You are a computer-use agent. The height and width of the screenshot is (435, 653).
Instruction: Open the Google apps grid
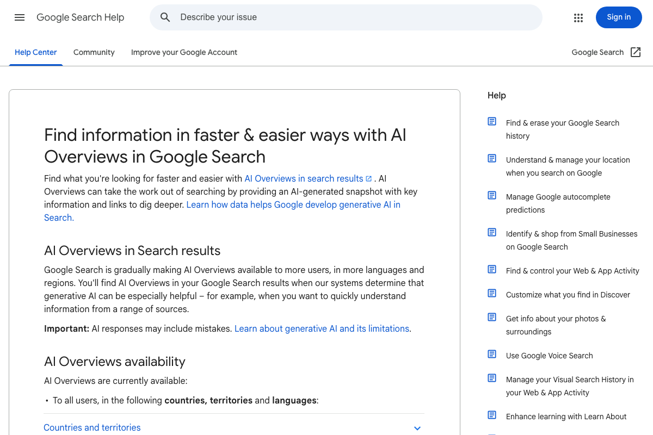[x=578, y=17]
